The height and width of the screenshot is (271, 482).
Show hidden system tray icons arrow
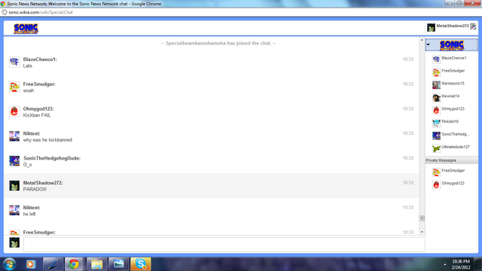pyautogui.click(x=445, y=264)
